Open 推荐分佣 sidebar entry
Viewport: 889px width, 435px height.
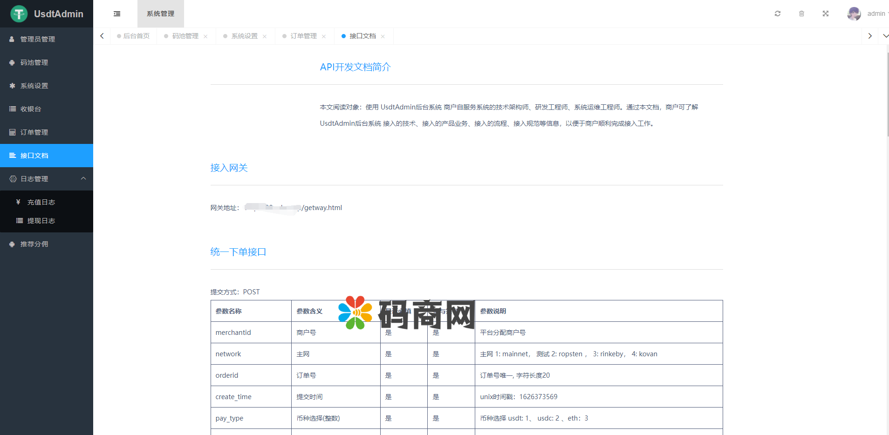pyautogui.click(x=34, y=244)
